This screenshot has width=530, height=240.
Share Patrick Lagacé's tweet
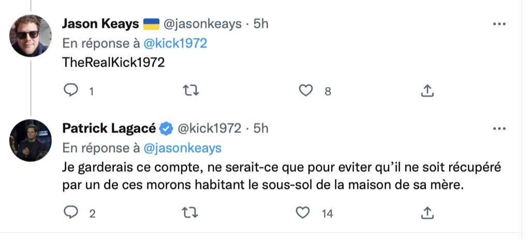(427, 213)
